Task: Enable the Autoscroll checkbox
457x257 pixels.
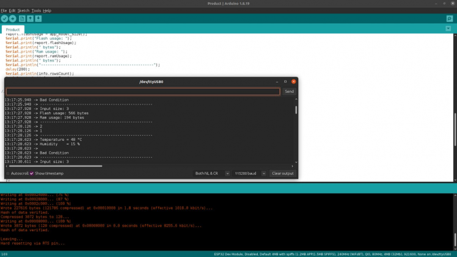Action: pyautogui.click(x=8, y=173)
